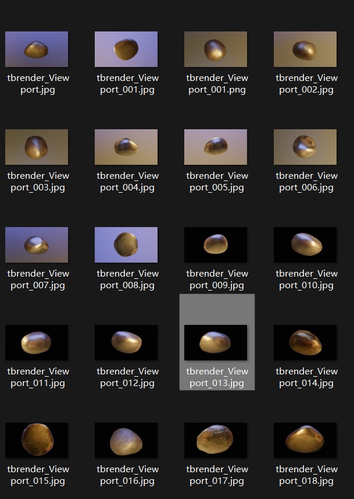Click the file name tbrender_Viewport_011.jpg
The image size is (354, 499).
pos(38,377)
